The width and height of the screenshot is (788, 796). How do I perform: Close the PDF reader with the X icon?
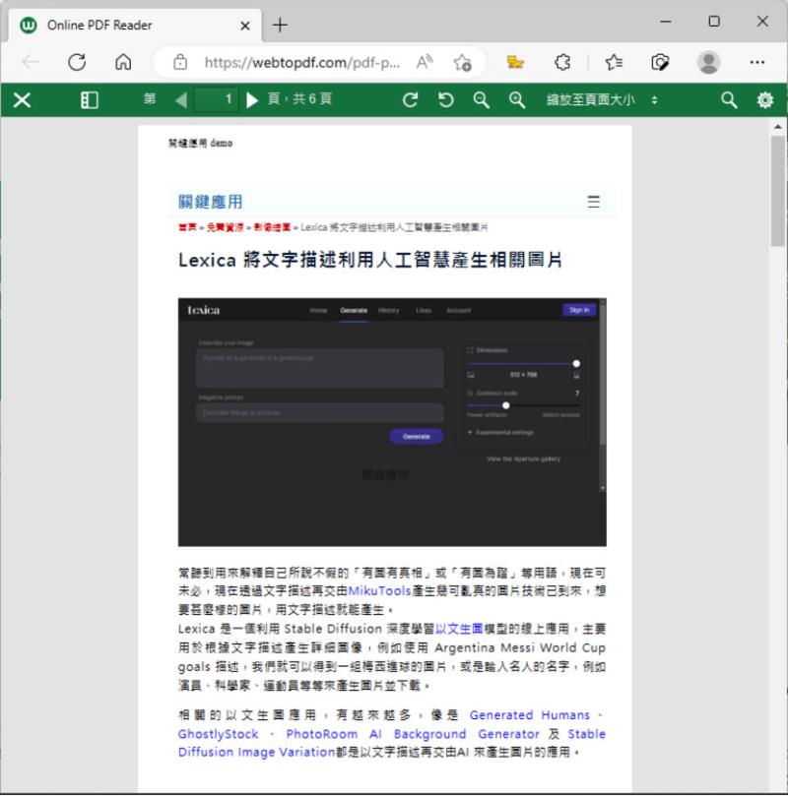[x=22, y=99]
